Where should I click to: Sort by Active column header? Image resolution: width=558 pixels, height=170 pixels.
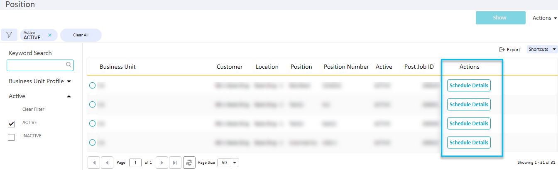[384, 67]
